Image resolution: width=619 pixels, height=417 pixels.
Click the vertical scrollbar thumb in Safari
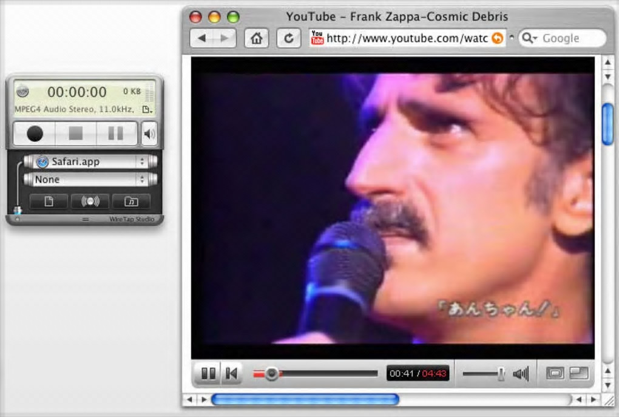point(608,124)
